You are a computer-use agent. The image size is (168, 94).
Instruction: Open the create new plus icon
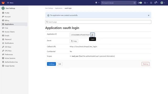point(96,3)
